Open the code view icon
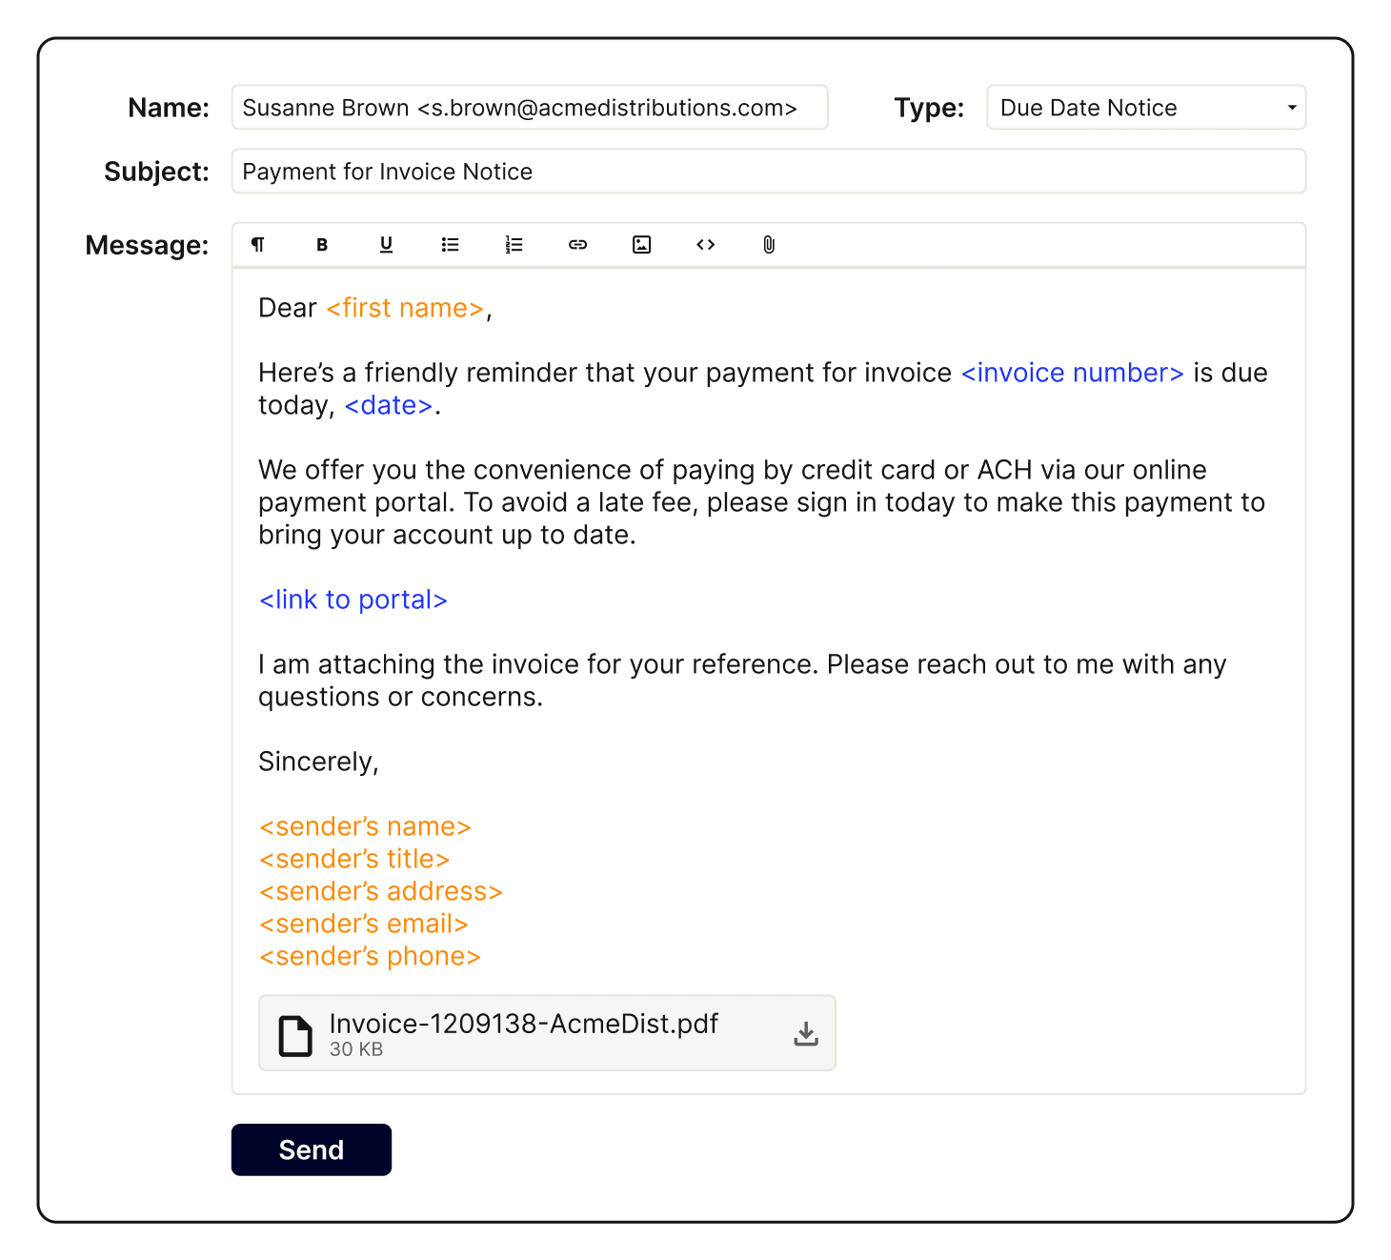 click(705, 245)
